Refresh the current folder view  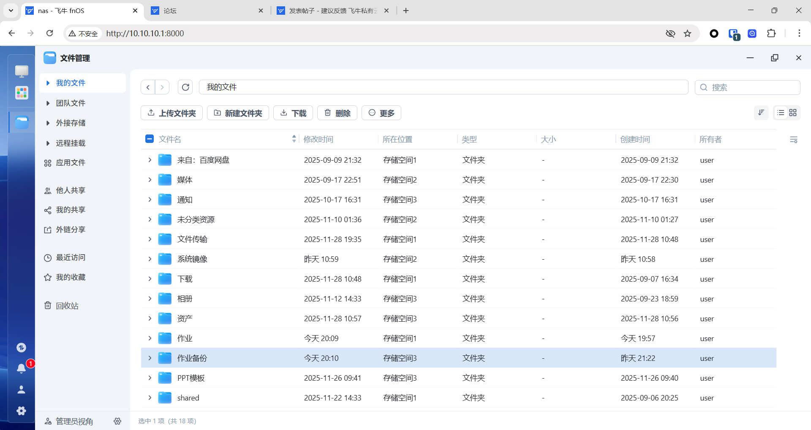(185, 87)
